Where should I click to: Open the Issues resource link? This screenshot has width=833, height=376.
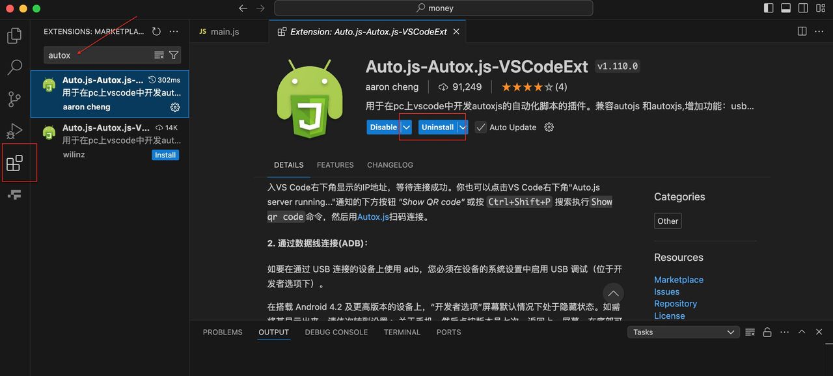[666, 291]
